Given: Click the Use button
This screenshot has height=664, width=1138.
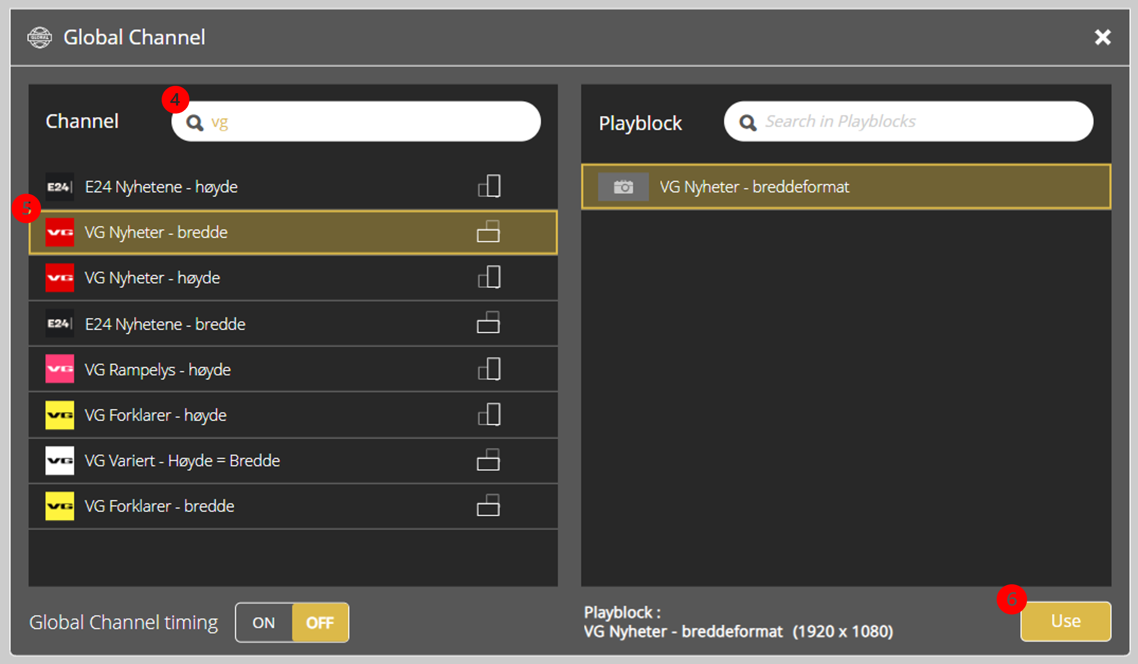Looking at the screenshot, I should point(1066,622).
